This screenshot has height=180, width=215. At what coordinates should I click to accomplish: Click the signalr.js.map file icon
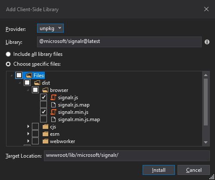click(x=53, y=105)
